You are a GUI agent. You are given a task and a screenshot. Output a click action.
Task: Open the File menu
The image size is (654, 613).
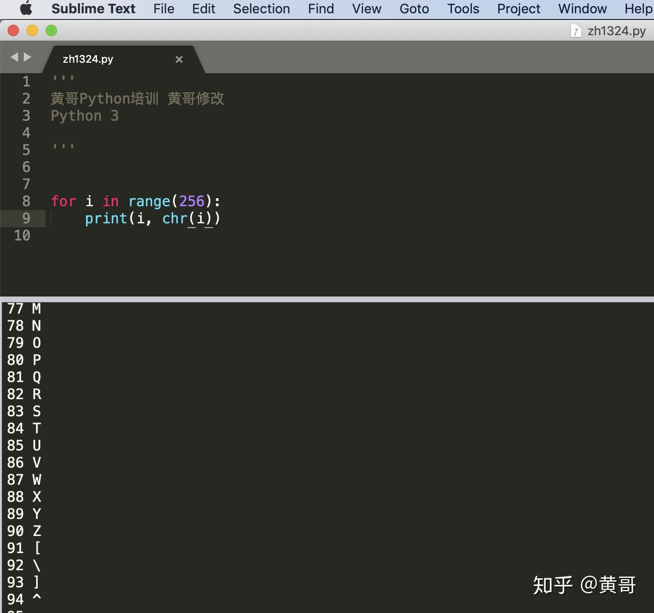point(163,9)
